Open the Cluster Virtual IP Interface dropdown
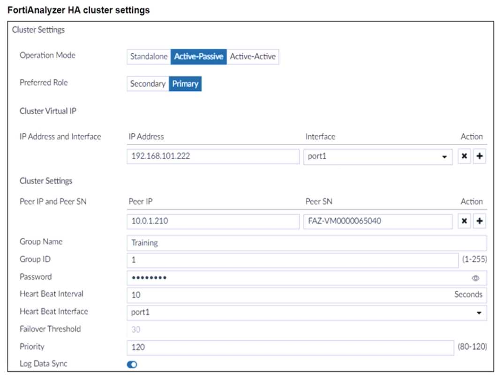The image size is (497, 376). pos(377,157)
